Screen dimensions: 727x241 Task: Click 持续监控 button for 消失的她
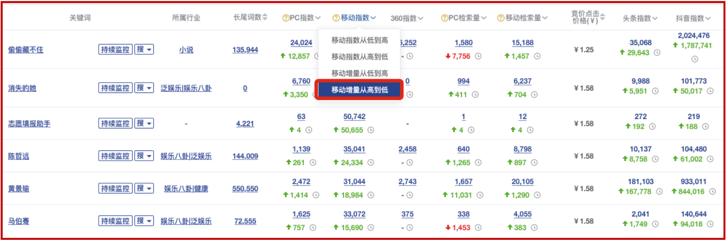point(115,88)
